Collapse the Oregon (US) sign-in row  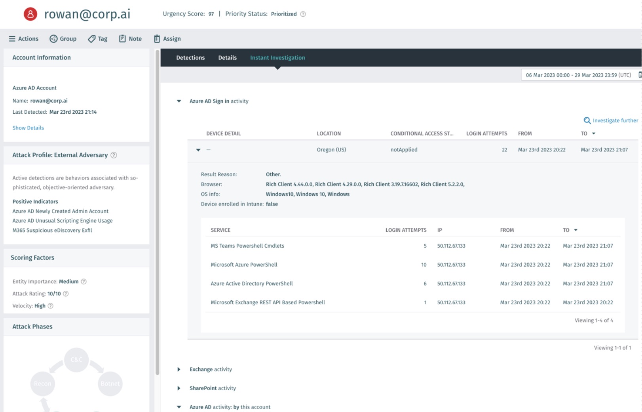198,150
